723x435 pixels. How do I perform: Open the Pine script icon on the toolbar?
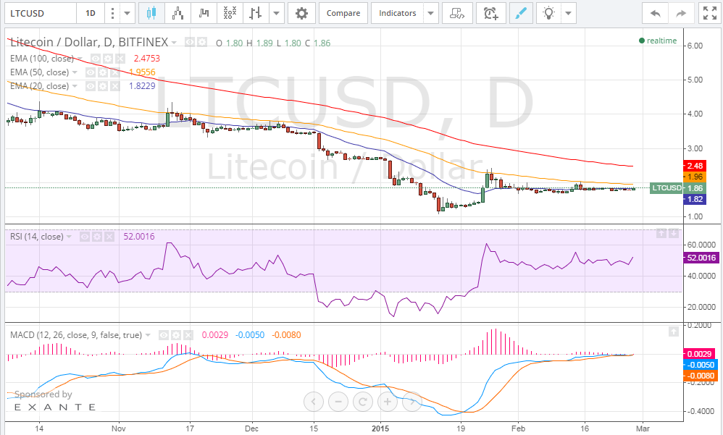456,12
